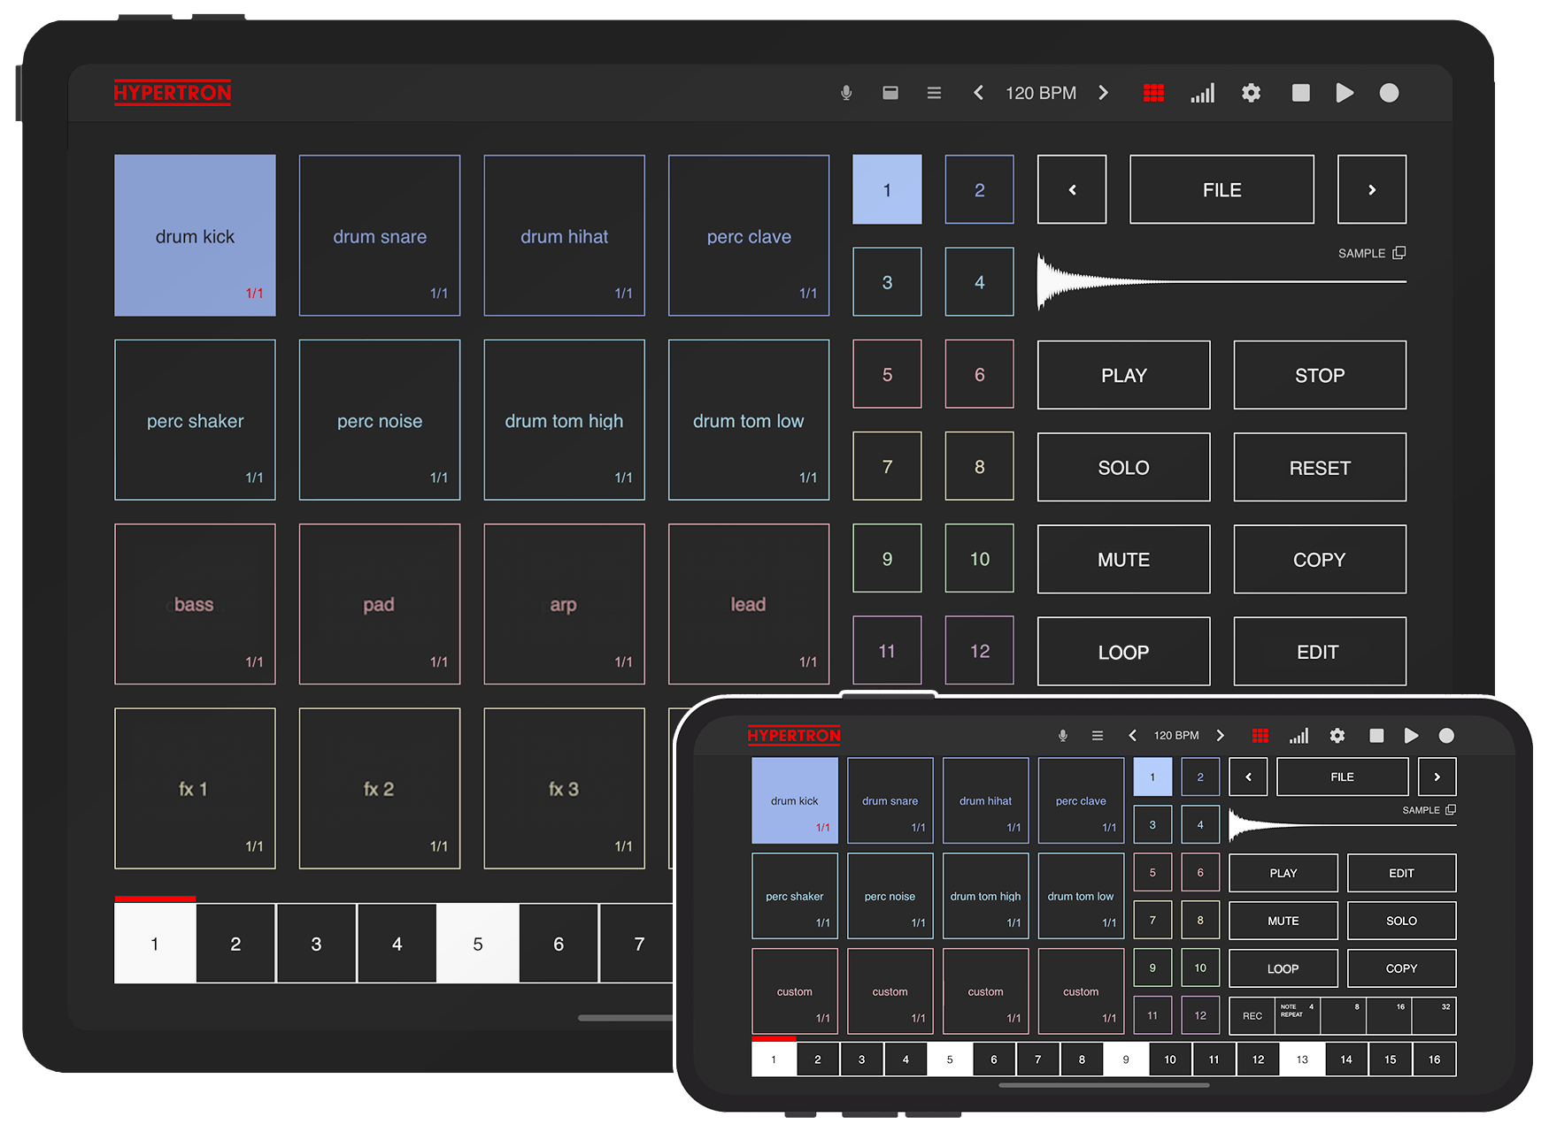Toggle step 3 in the tablet sequencer row
The height and width of the screenshot is (1132, 1549).
[316, 944]
